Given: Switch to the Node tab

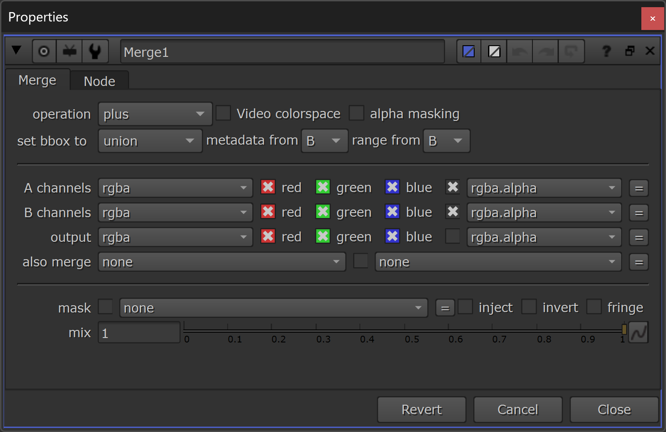Looking at the screenshot, I should click(x=99, y=81).
